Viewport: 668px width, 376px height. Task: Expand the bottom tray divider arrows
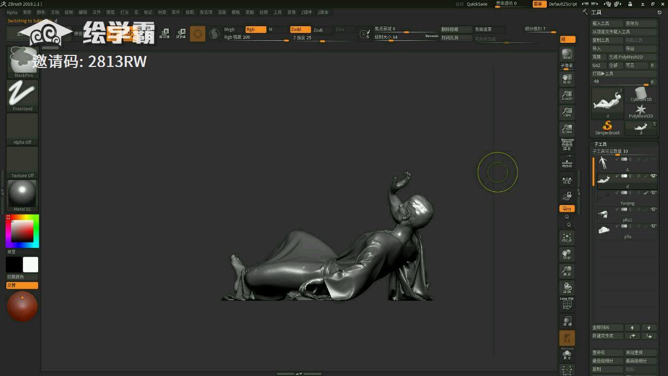click(299, 374)
